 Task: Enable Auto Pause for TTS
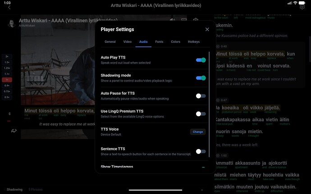tap(201, 96)
